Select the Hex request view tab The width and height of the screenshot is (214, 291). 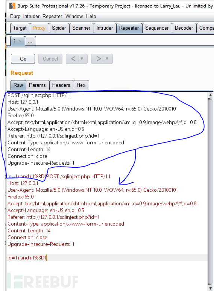(81, 85)
